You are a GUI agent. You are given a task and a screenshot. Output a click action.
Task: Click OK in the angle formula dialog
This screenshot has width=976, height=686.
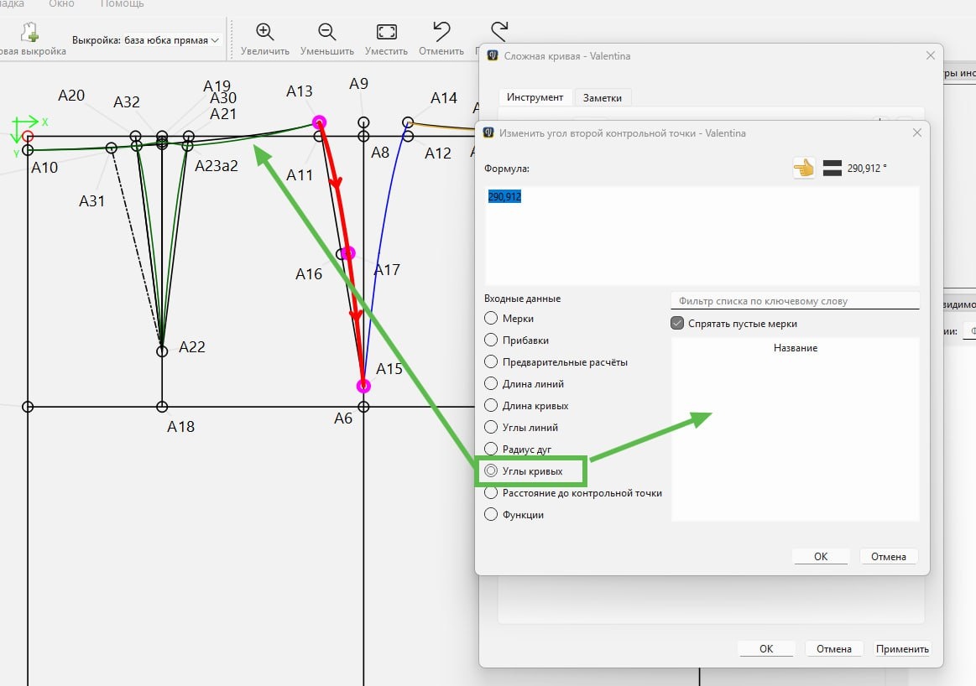click(x=821, y=556)
